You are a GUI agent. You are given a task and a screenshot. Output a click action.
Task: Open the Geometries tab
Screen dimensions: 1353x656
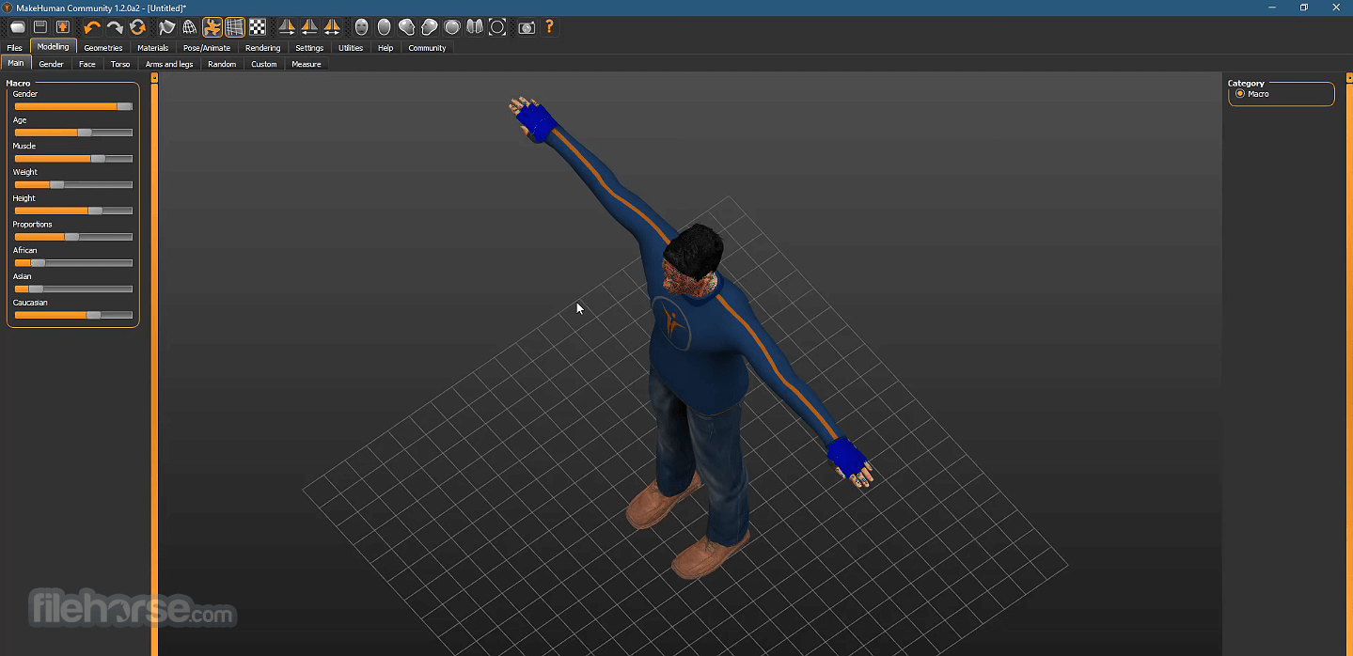pyautogui.click(x=103, y=48)
